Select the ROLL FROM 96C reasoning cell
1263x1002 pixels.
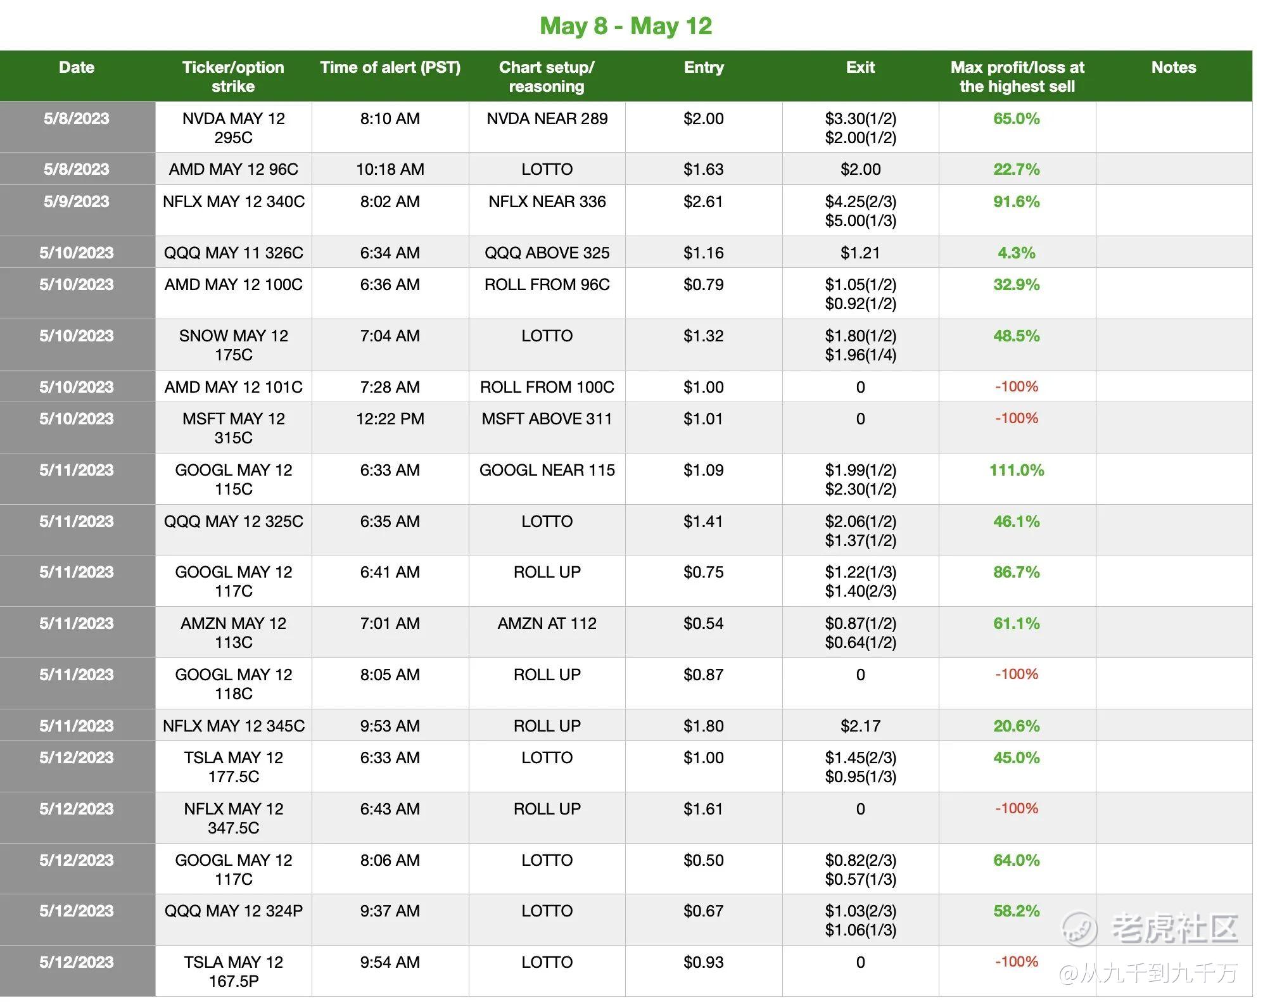(547, 285)
